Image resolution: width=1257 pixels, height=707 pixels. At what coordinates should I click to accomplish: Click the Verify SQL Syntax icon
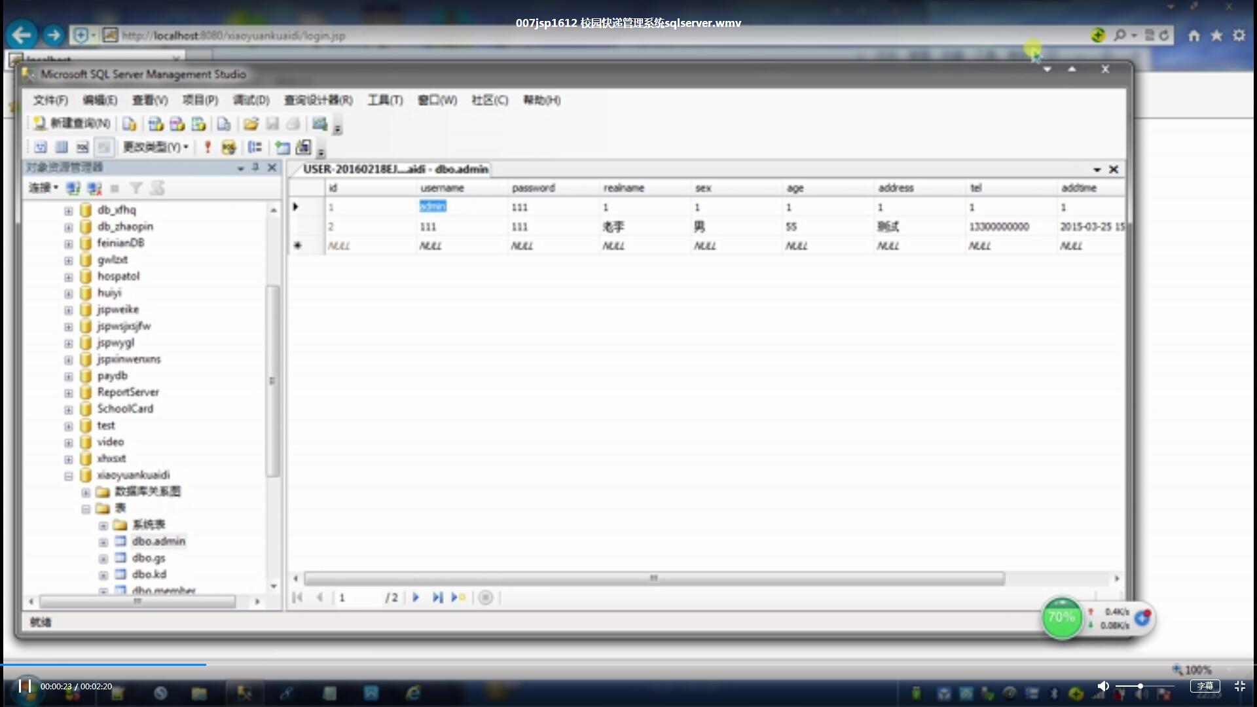pyautogui.click(x=228, y=147)
